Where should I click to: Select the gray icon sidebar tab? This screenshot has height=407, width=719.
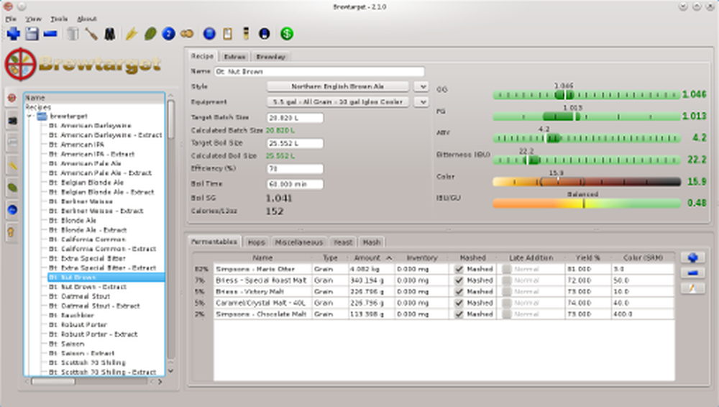click(12, 142)
